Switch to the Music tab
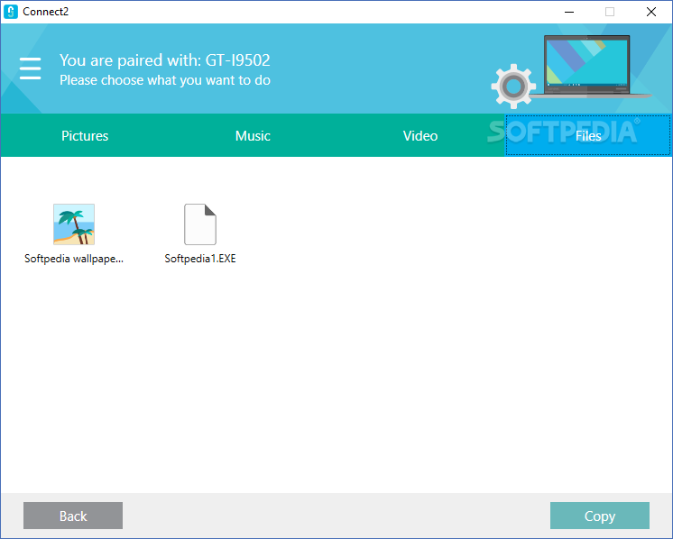 [253, 135]
